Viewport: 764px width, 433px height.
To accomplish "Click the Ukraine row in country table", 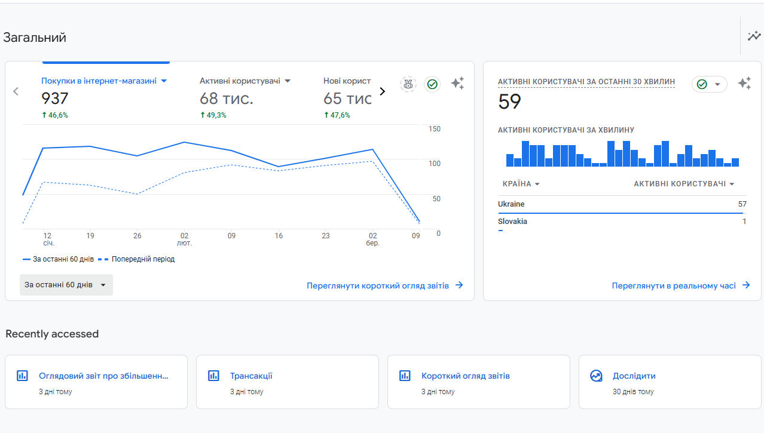I will pyautogui.click(x=622, y=204).
